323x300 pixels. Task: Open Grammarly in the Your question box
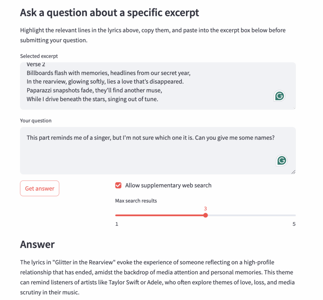point(281,161)
